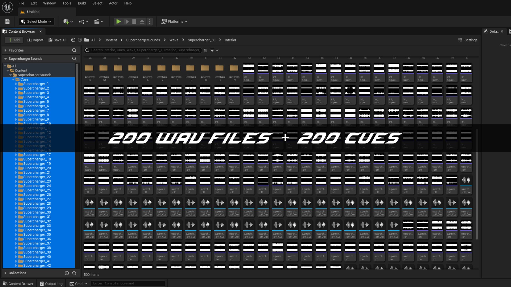Click the Import button
This screenshot has height=287, width=511.
35,40
